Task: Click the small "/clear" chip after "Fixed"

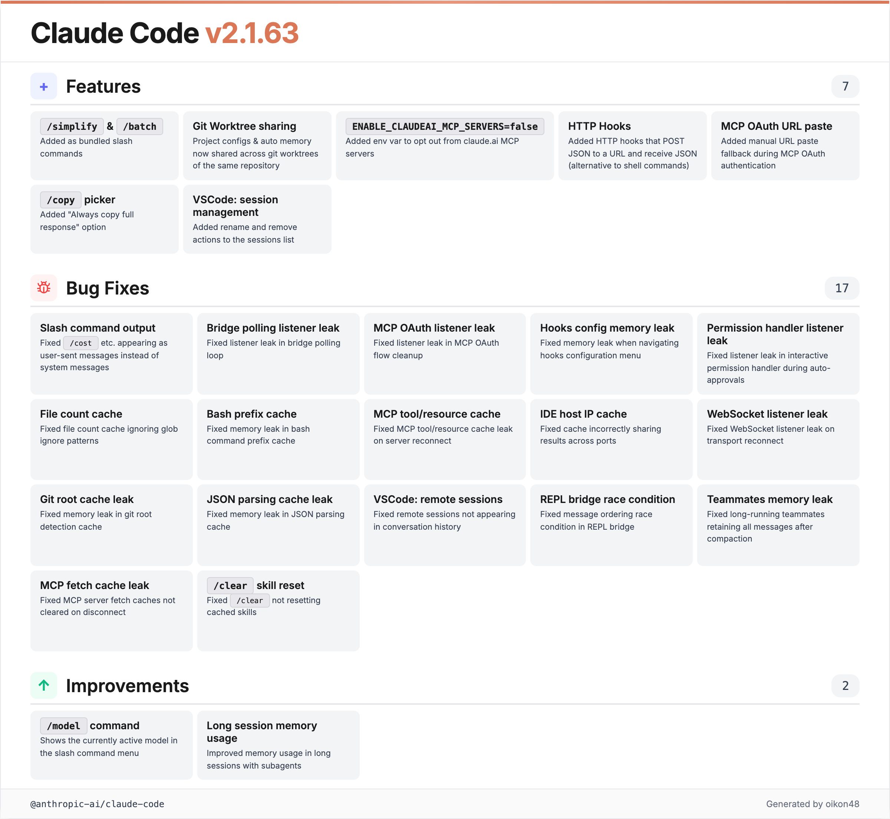Action: coord(250,601)
